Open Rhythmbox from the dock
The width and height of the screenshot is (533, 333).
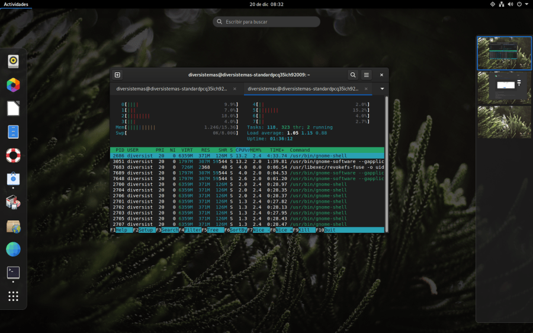pyautogui.click(x=13, y=61)
